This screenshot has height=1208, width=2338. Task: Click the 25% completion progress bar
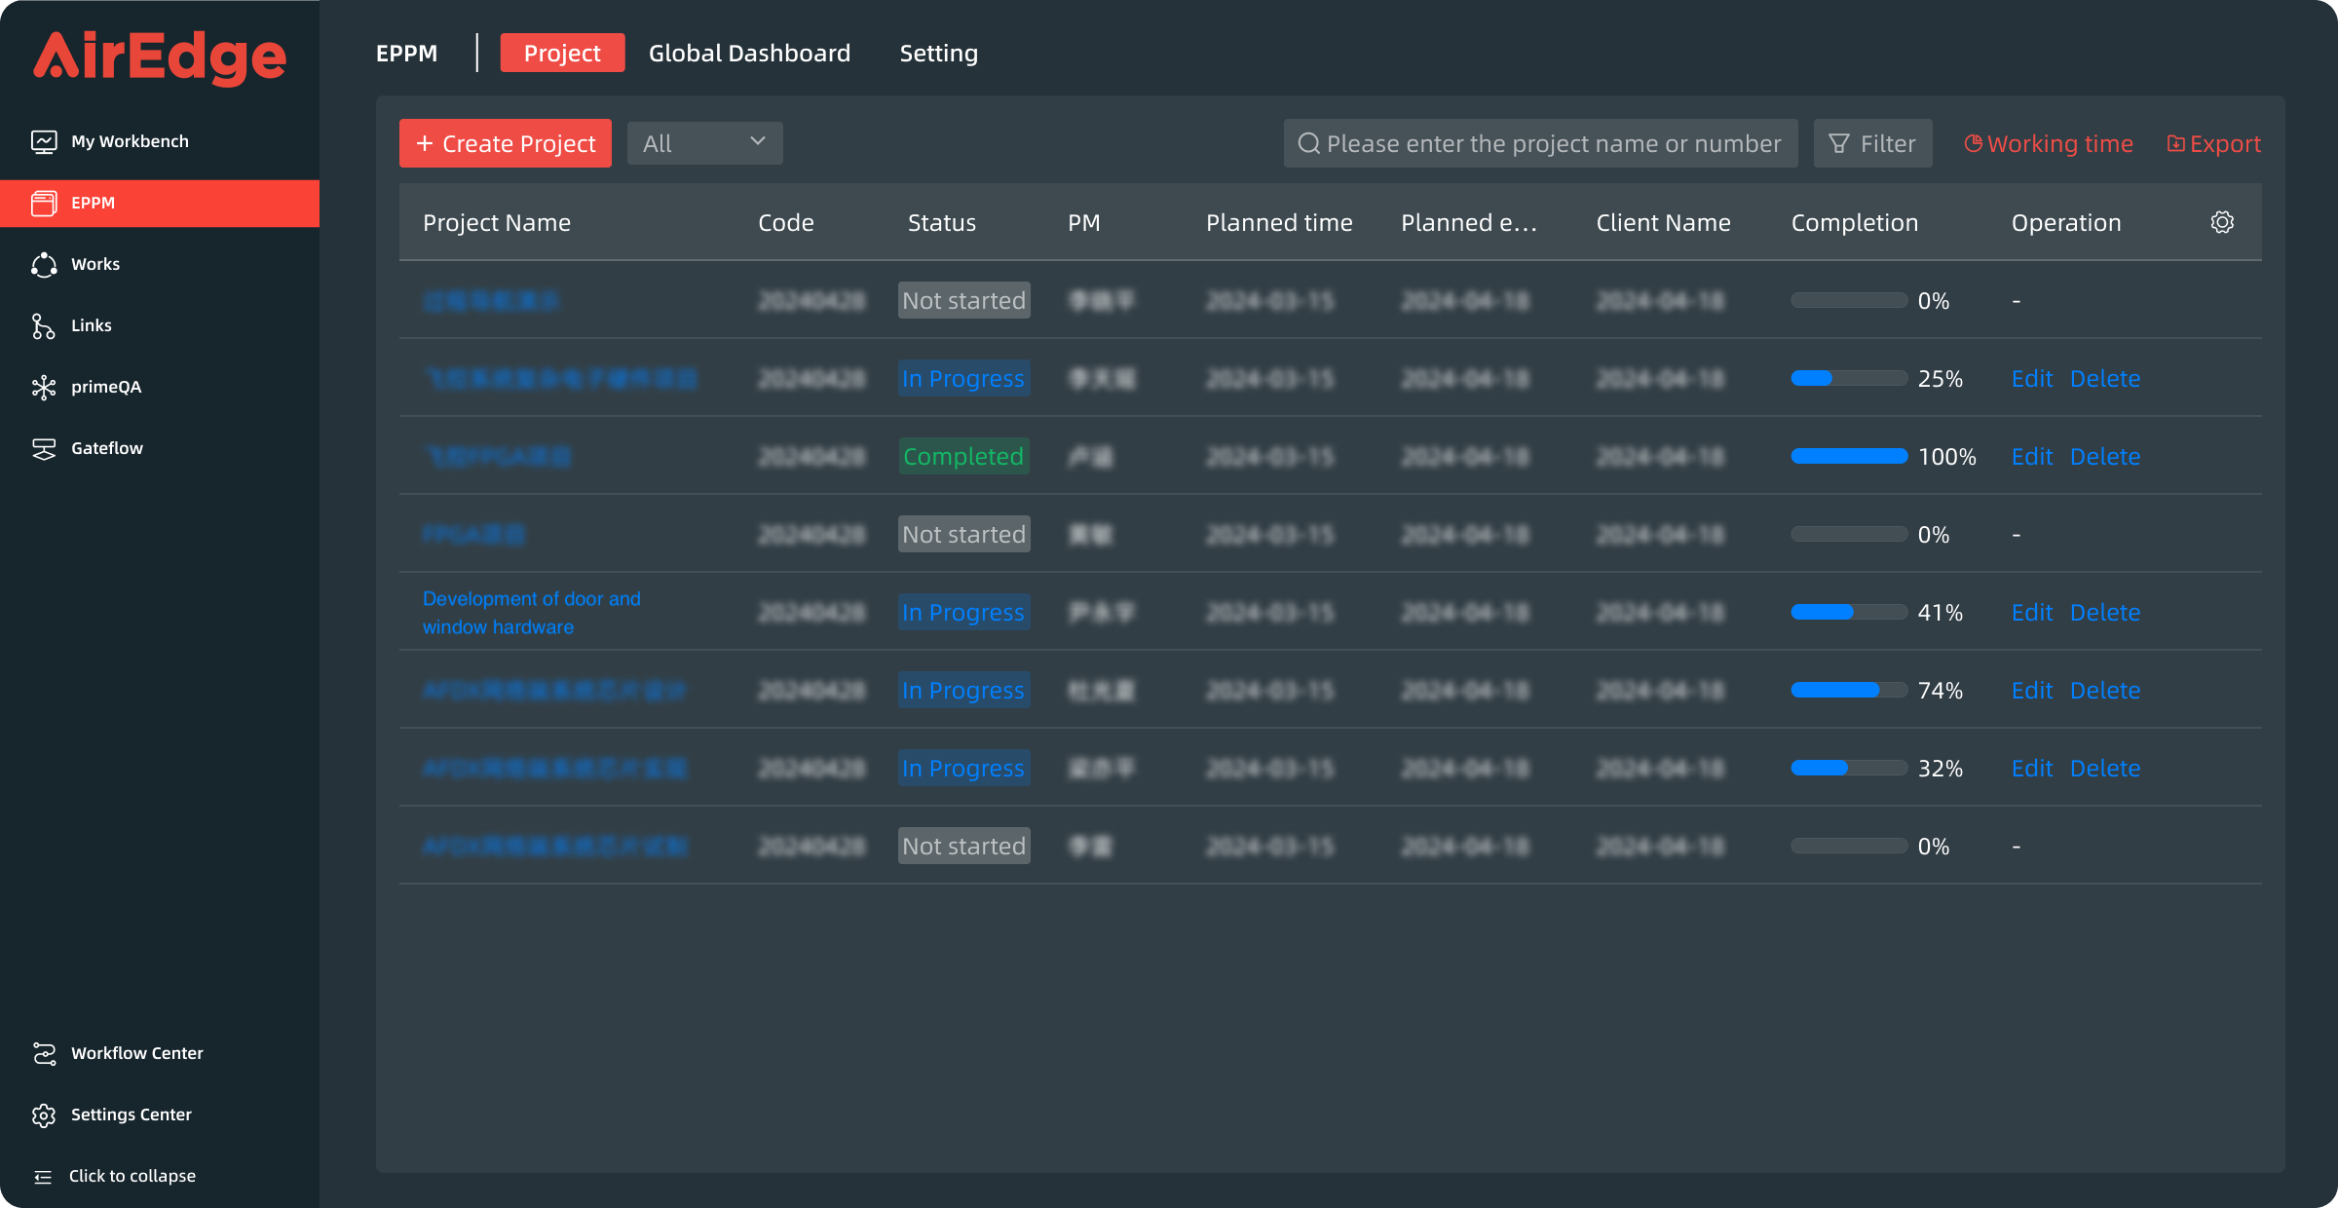pyautogui.click(x=1849, y=378)
